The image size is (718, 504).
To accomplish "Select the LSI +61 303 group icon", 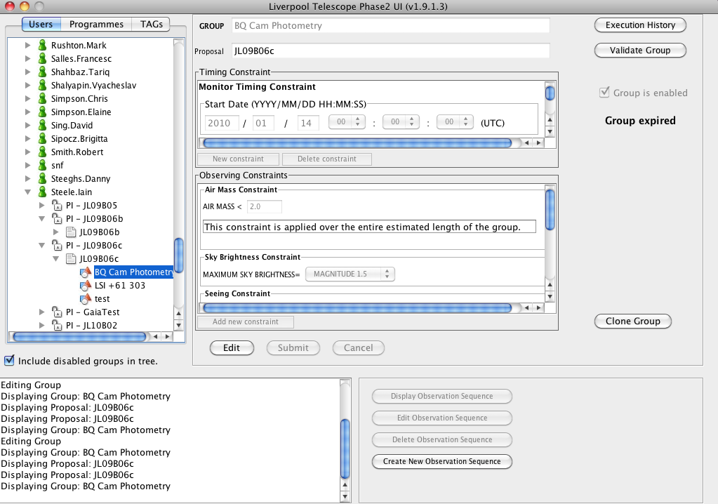I will click(x=86, y=285).
